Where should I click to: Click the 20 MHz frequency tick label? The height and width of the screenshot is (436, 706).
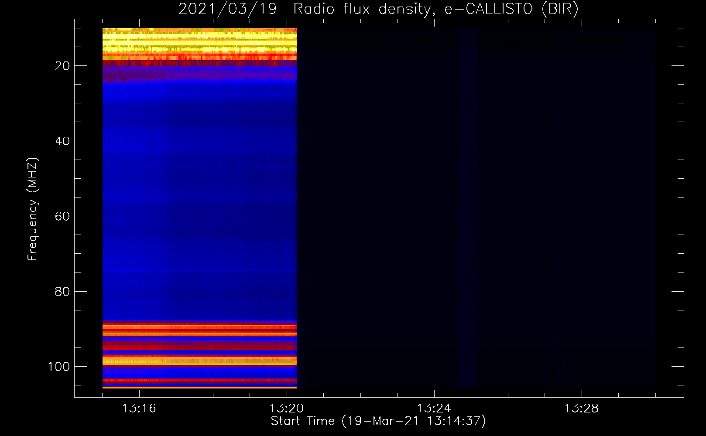(62, 66)
